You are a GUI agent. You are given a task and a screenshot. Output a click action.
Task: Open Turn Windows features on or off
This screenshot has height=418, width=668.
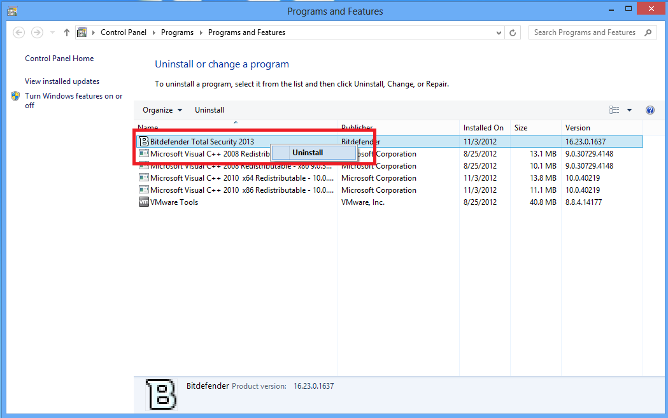(x=73, y=101)
